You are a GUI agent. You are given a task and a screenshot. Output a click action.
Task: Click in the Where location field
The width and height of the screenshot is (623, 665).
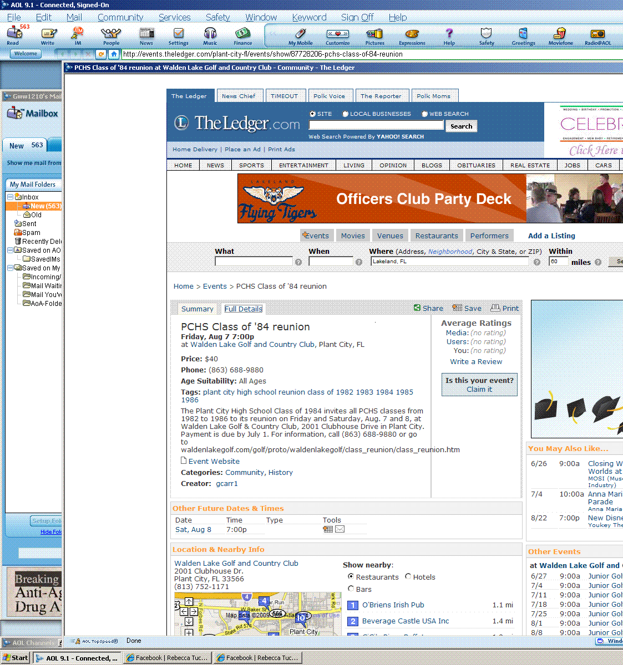tap(450, 261)
